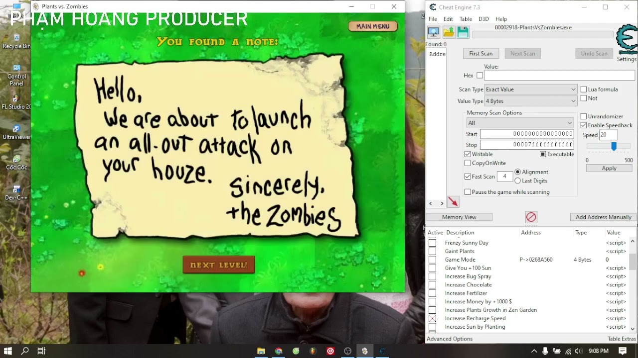Viewport: 638px width, 358px height.
Task: Open Dev-C++ desktop icon
Action: click(x=16, y=193)
